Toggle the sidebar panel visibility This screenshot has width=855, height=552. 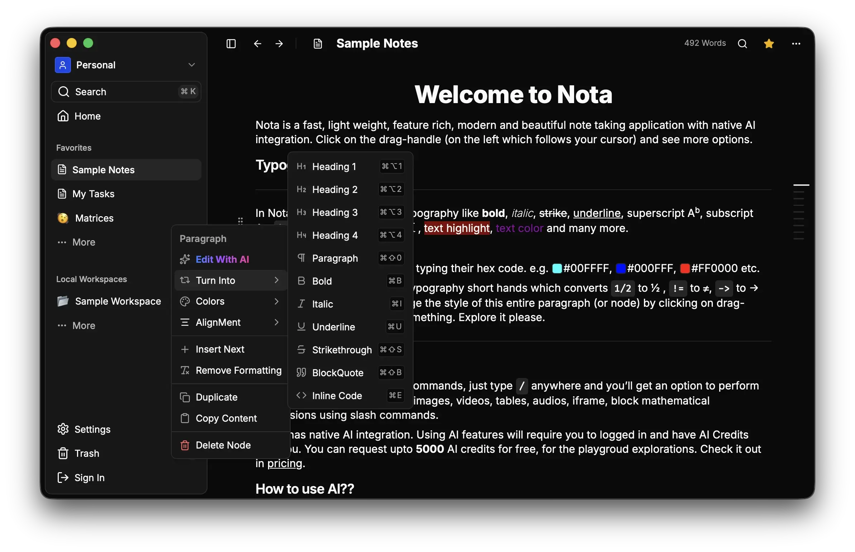point(231,43)
